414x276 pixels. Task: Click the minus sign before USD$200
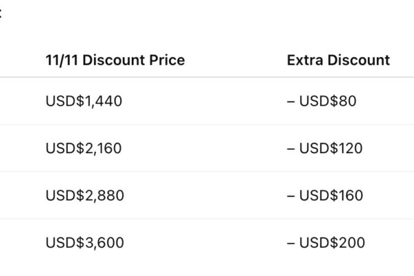[290, 243]
